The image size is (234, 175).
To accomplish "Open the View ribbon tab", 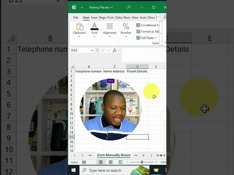I will (135, 17).
